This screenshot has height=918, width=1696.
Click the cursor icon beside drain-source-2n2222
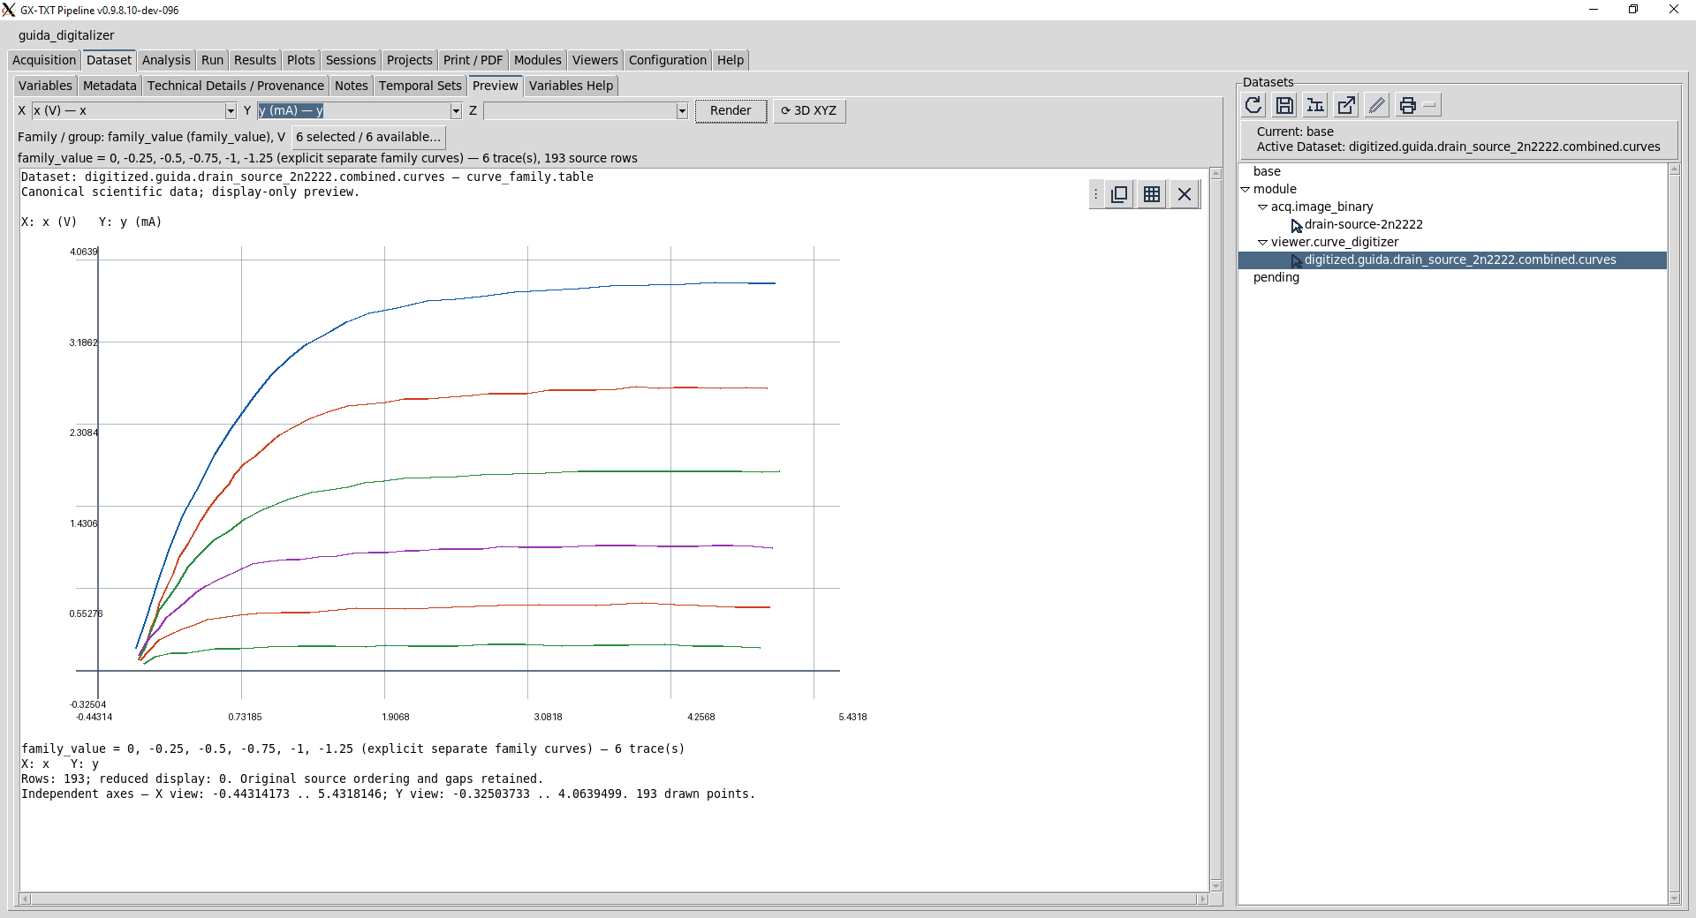pos(1296,225)
